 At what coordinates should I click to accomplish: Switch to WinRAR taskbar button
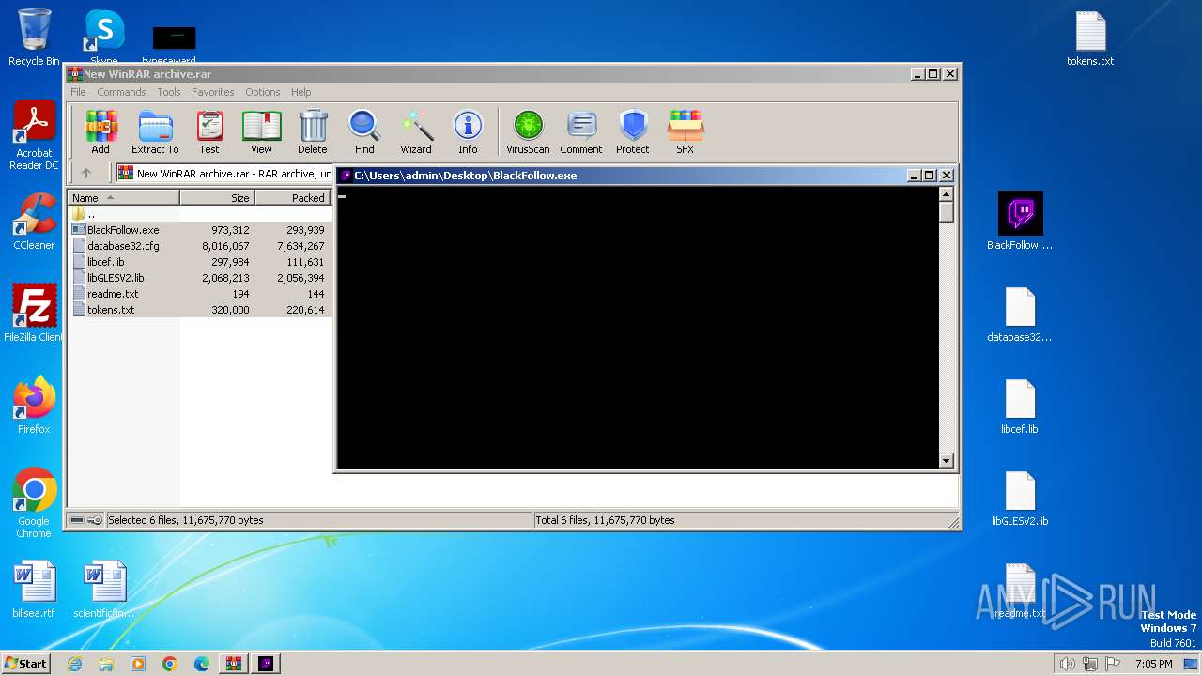coord(234,664)
